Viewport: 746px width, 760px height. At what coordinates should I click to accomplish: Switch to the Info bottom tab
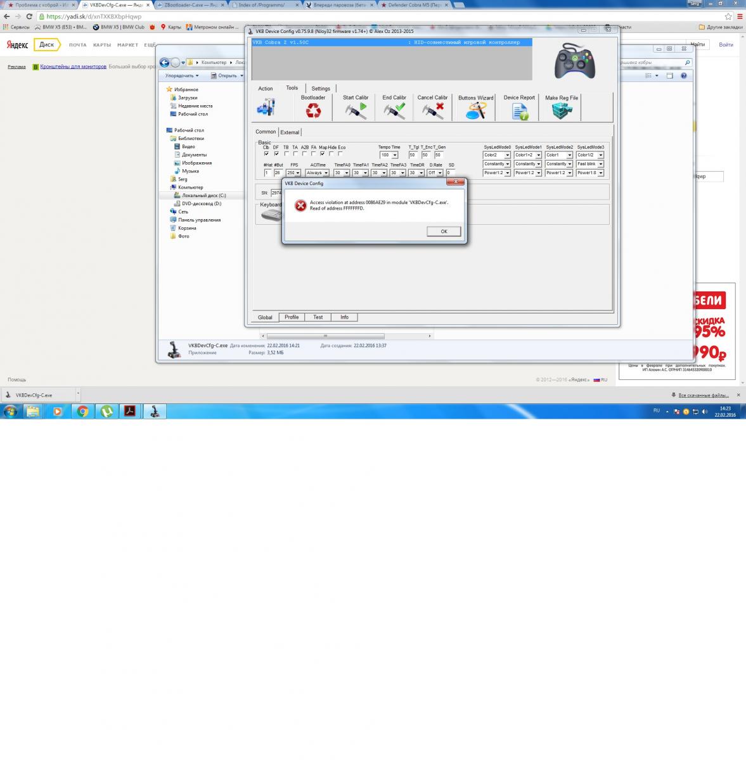click(x=344, y=317)
